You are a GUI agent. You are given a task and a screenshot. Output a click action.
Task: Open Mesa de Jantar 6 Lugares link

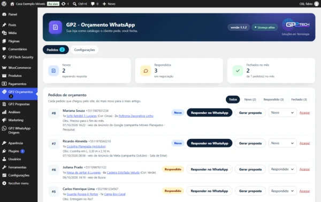pyautogui.click(x=83, y=173)
